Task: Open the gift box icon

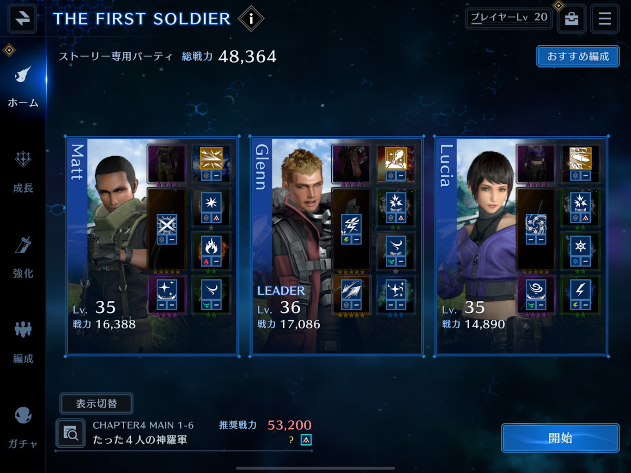Action: tap(571, 18)
